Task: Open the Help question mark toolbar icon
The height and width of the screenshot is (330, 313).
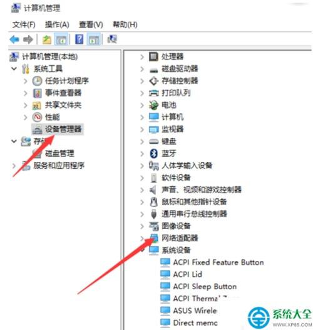Action: point(80,40)
